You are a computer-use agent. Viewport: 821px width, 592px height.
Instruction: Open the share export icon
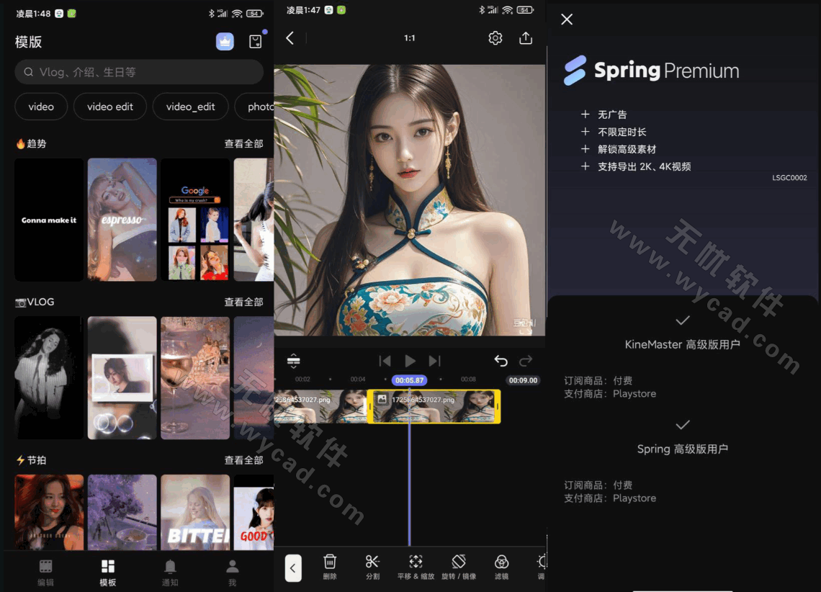[526, 37]
